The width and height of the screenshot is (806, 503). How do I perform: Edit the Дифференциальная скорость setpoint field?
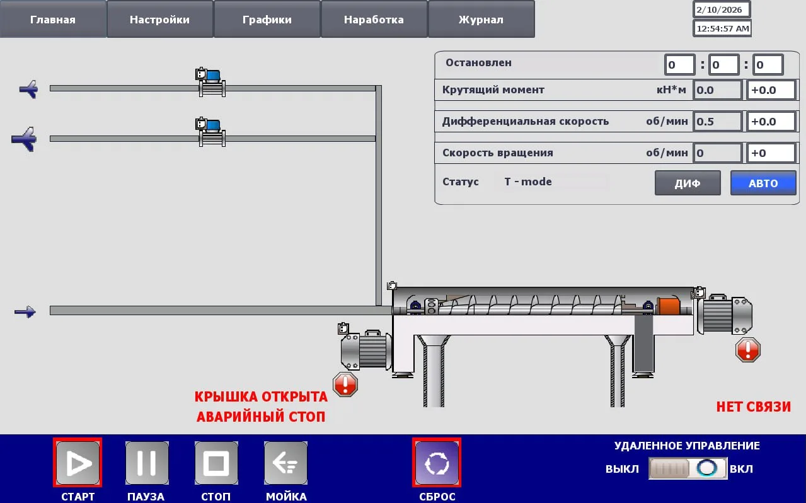[771, 121]
